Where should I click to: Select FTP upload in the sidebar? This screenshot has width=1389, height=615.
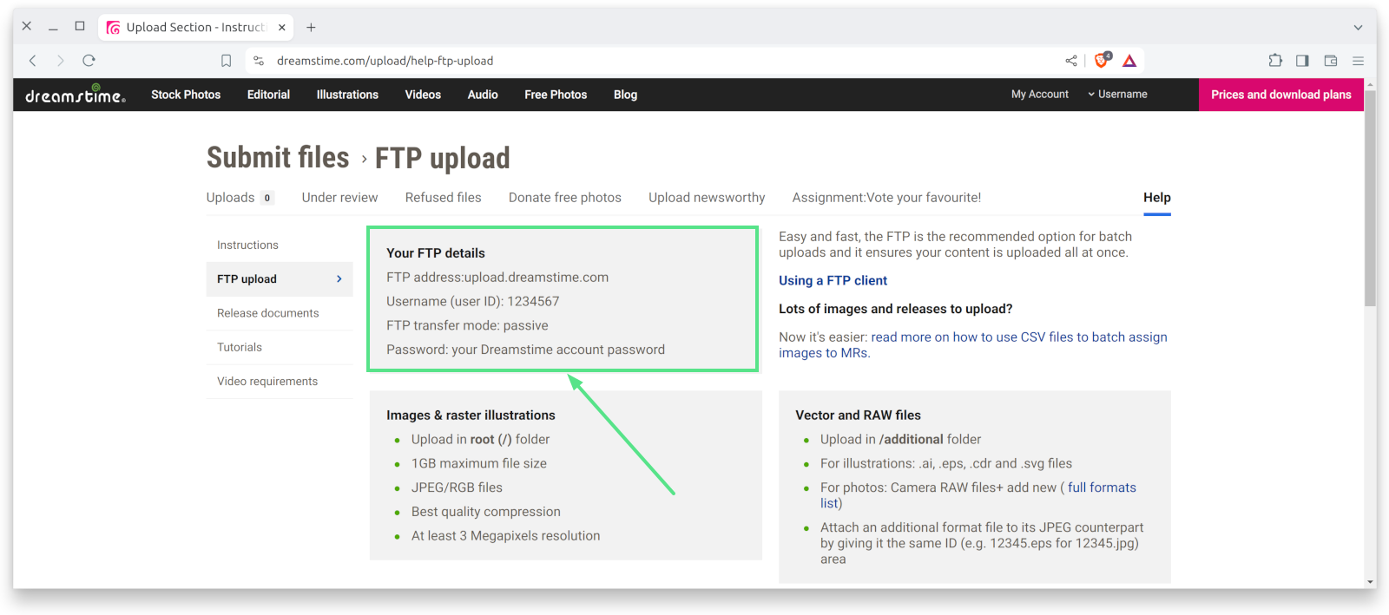click(x=280, y=279)
